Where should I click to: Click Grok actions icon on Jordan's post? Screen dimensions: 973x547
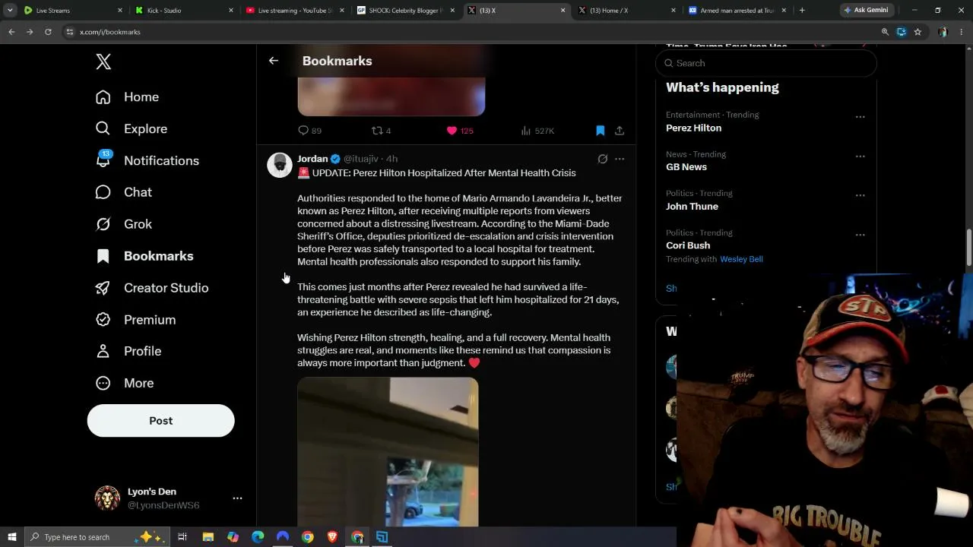[602, 159]
